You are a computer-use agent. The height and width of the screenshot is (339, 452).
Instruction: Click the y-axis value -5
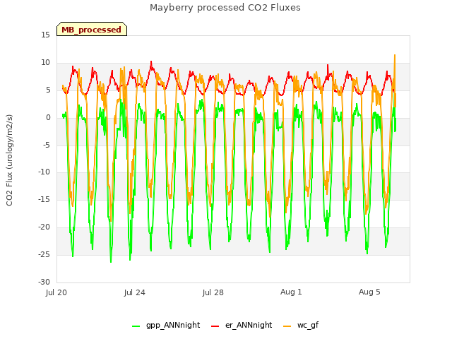click(x=47, y=145)
